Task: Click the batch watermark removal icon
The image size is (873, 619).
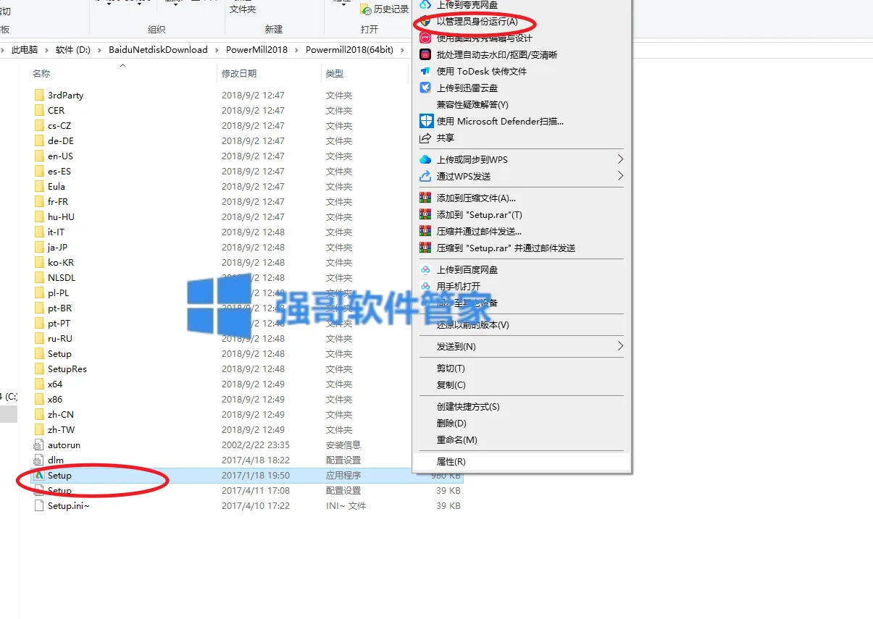Action: [425, 54]
